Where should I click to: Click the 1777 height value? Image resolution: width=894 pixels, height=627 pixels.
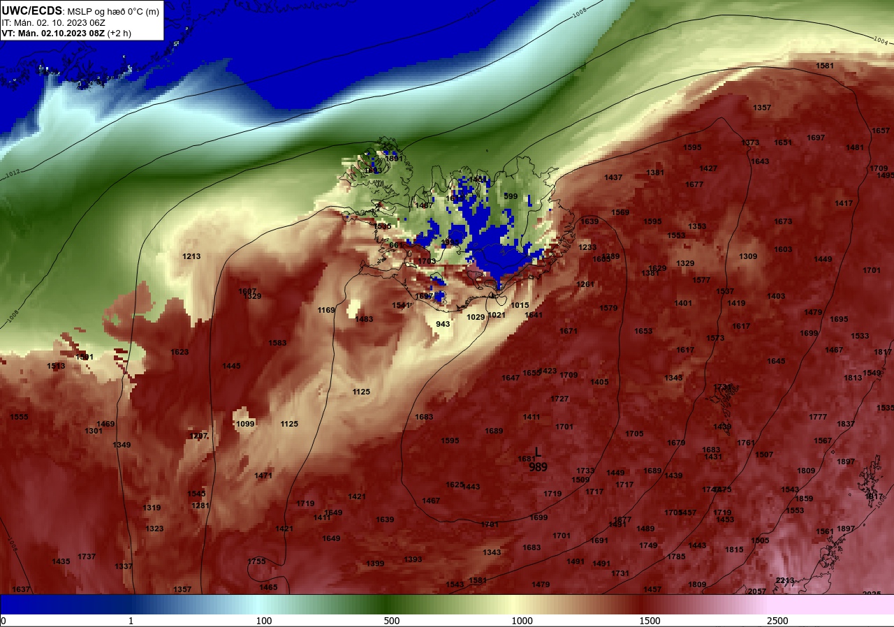pyautogui.click(x=818, y=417)
